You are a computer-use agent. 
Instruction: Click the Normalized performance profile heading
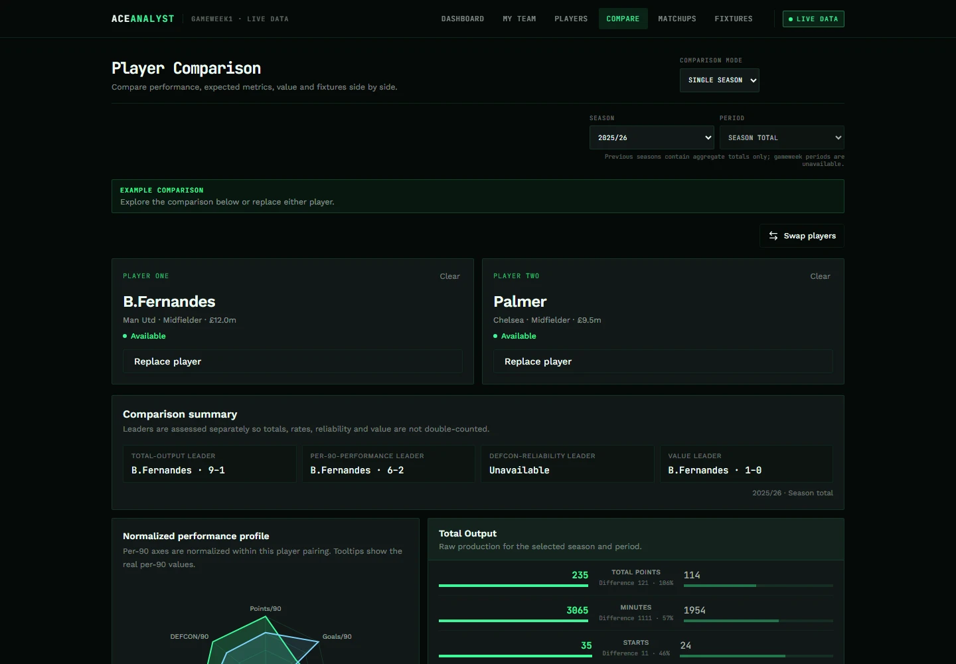[196, 536]
